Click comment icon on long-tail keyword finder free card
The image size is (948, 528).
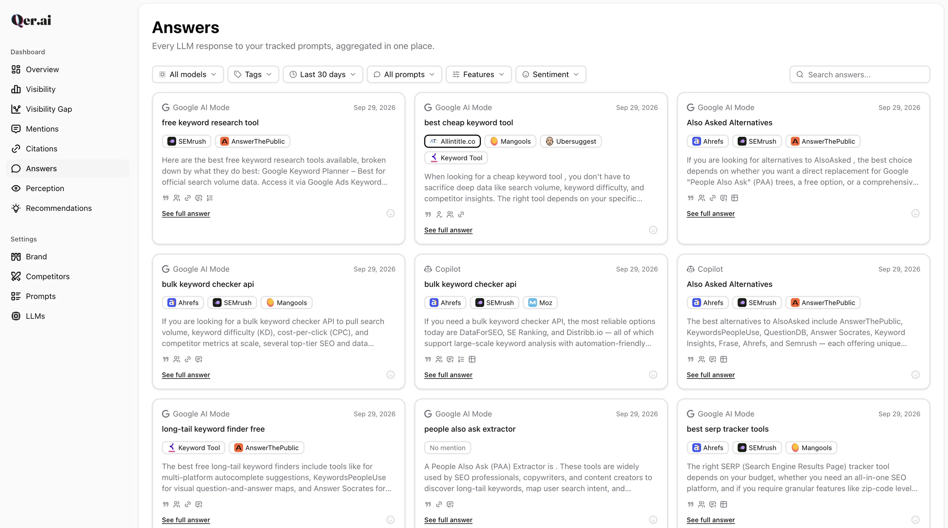199,504
